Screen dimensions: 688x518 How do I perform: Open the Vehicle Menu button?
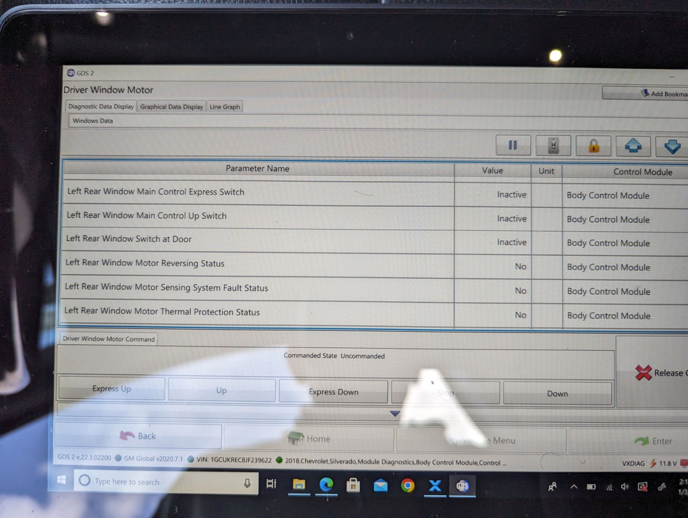tap(482, 440)
